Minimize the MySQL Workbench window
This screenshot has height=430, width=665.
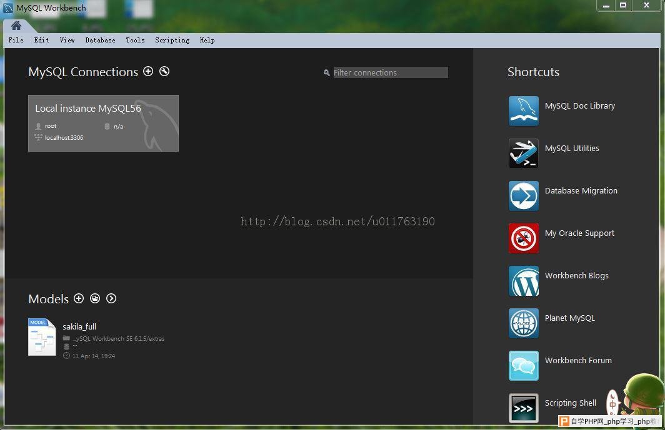tap(606, 6)
